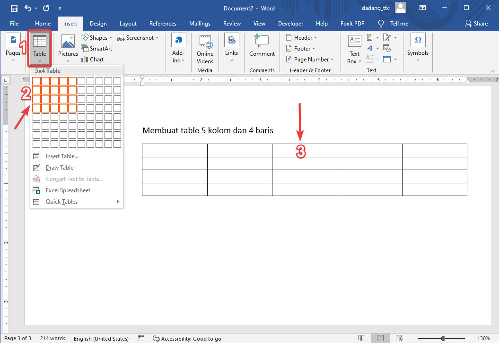The width and height of the screenshot is (499, 343).
Task: Insert a Chart from ribbon
Action: coord(92,60)
